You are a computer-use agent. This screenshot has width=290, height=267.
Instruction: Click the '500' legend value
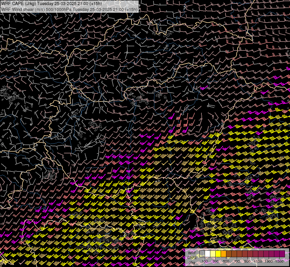point(226,261)
